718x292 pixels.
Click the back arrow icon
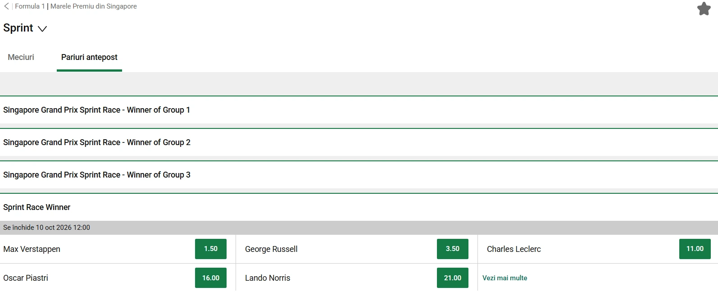(x=6, y=6)
